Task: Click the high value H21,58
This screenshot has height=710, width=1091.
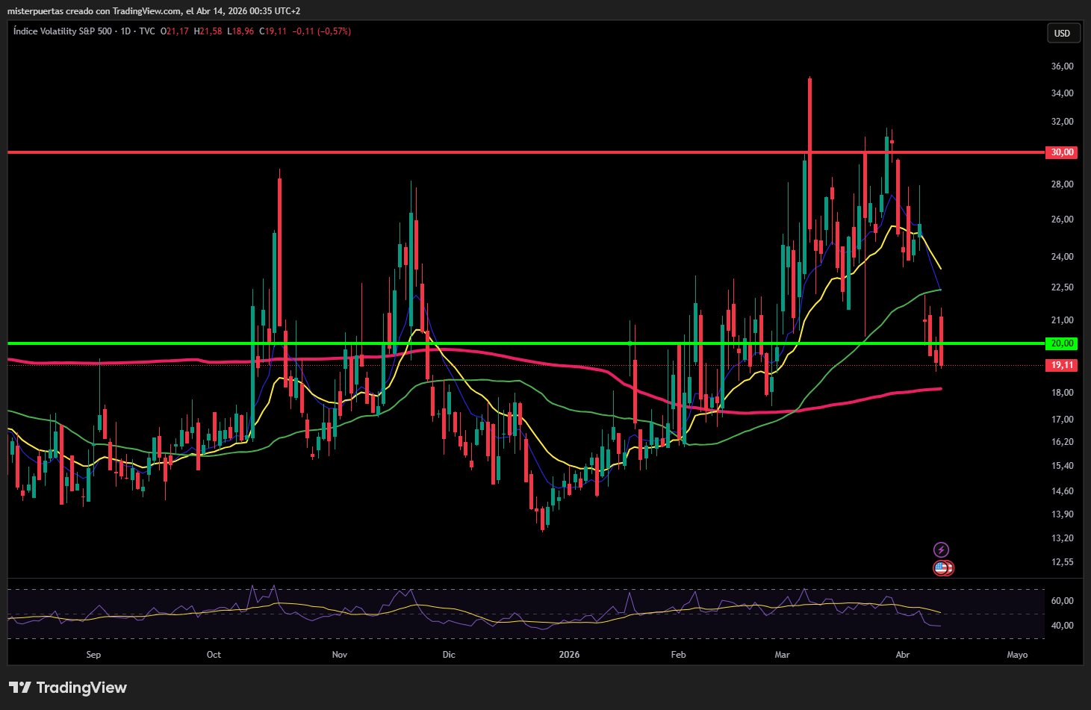Action: [x=208, y=31]
